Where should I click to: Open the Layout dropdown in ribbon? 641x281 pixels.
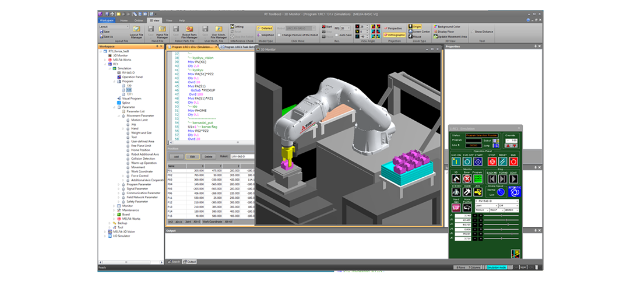(x=114, y=26)
